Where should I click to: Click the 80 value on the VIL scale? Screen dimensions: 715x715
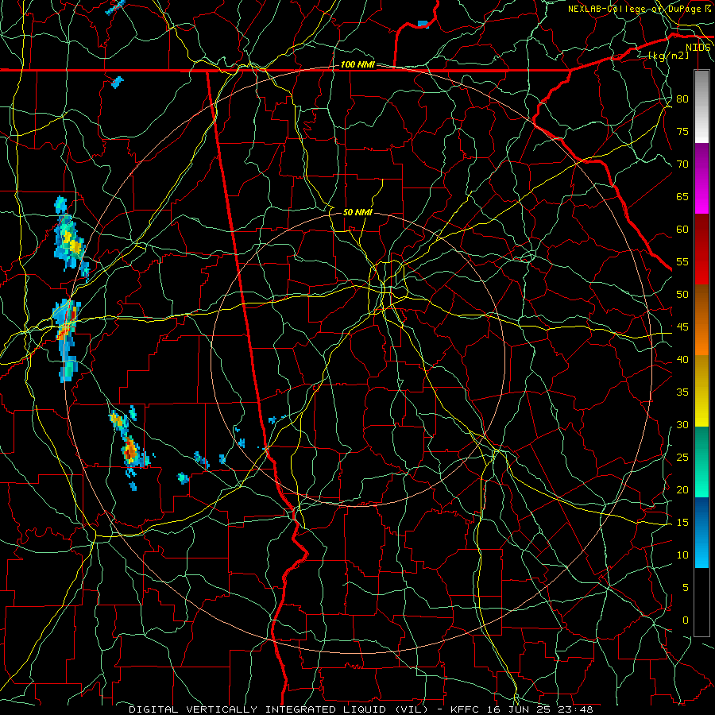coord(682,99)
